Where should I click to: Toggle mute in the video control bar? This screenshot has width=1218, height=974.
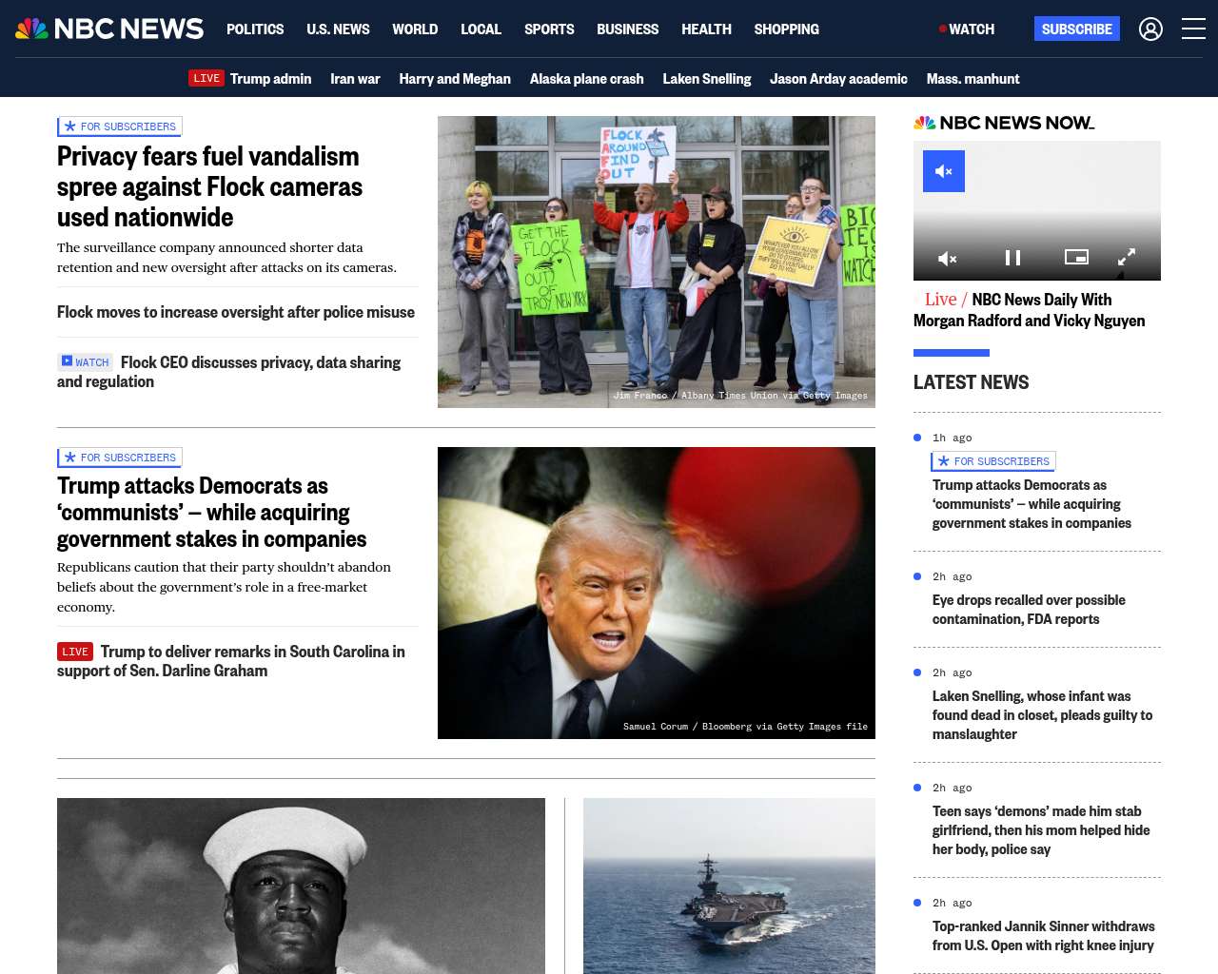point(948,258)
